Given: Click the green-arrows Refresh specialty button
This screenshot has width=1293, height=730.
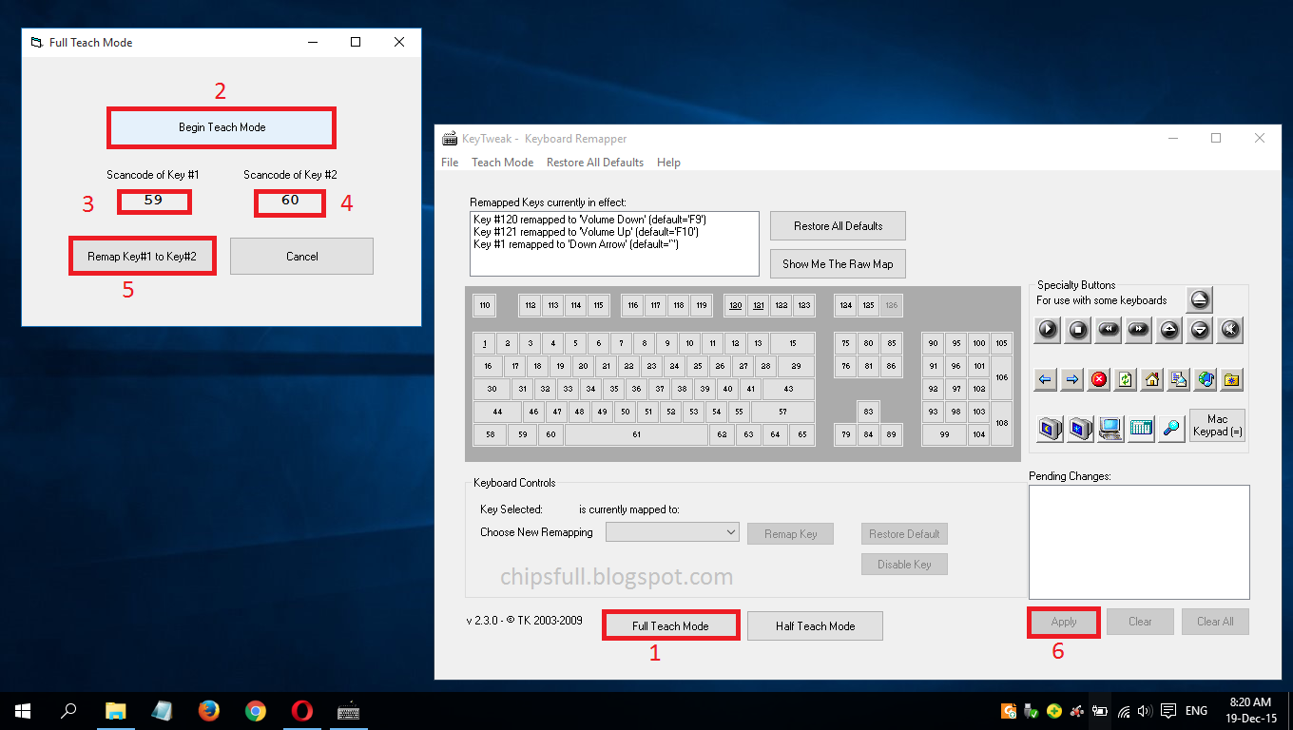Looking at the screenshot, I should 1126,379.
